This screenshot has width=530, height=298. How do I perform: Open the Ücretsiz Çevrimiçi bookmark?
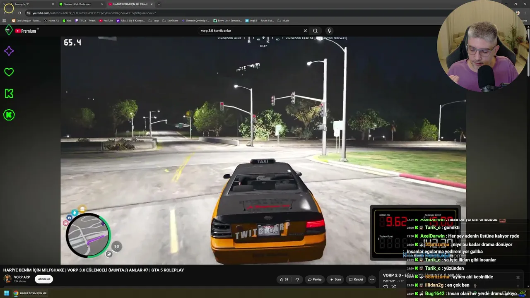tap(195, 21)
